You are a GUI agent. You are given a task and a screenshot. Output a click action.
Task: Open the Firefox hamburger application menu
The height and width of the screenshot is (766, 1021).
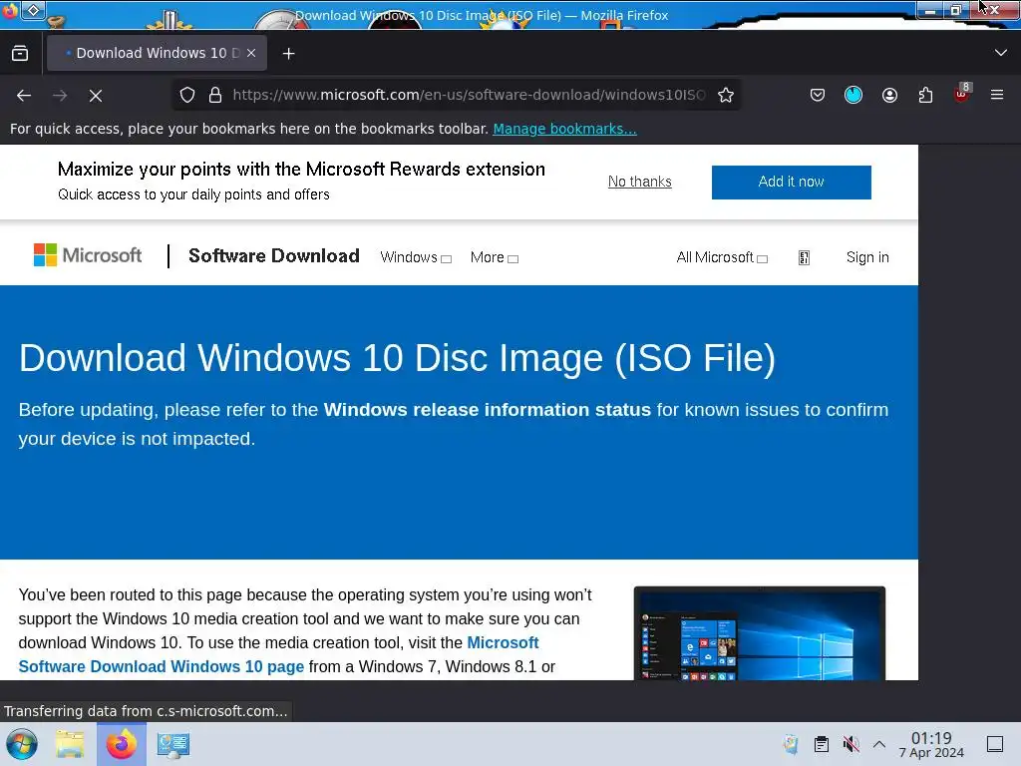coord(997,95)
